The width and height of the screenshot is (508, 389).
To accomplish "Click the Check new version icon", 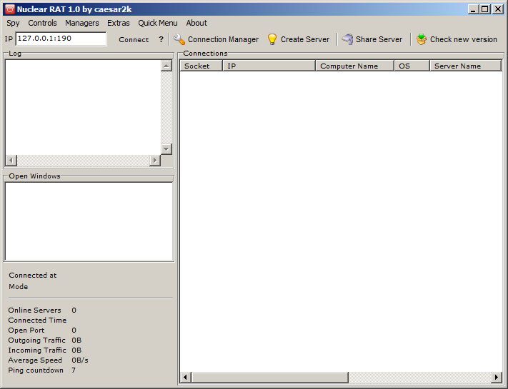I will [x=422, y=39].
